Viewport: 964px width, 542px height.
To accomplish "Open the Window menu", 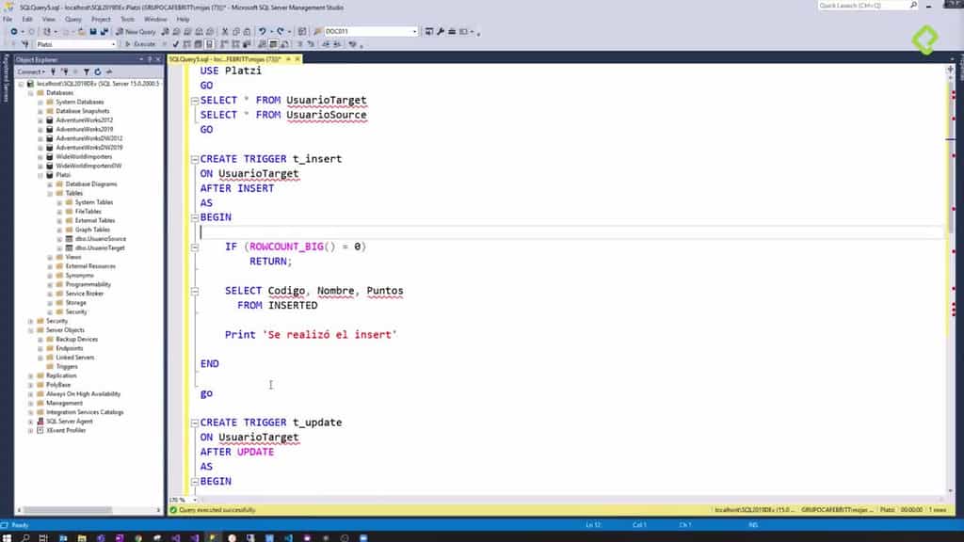I will (x=155, y=19).
